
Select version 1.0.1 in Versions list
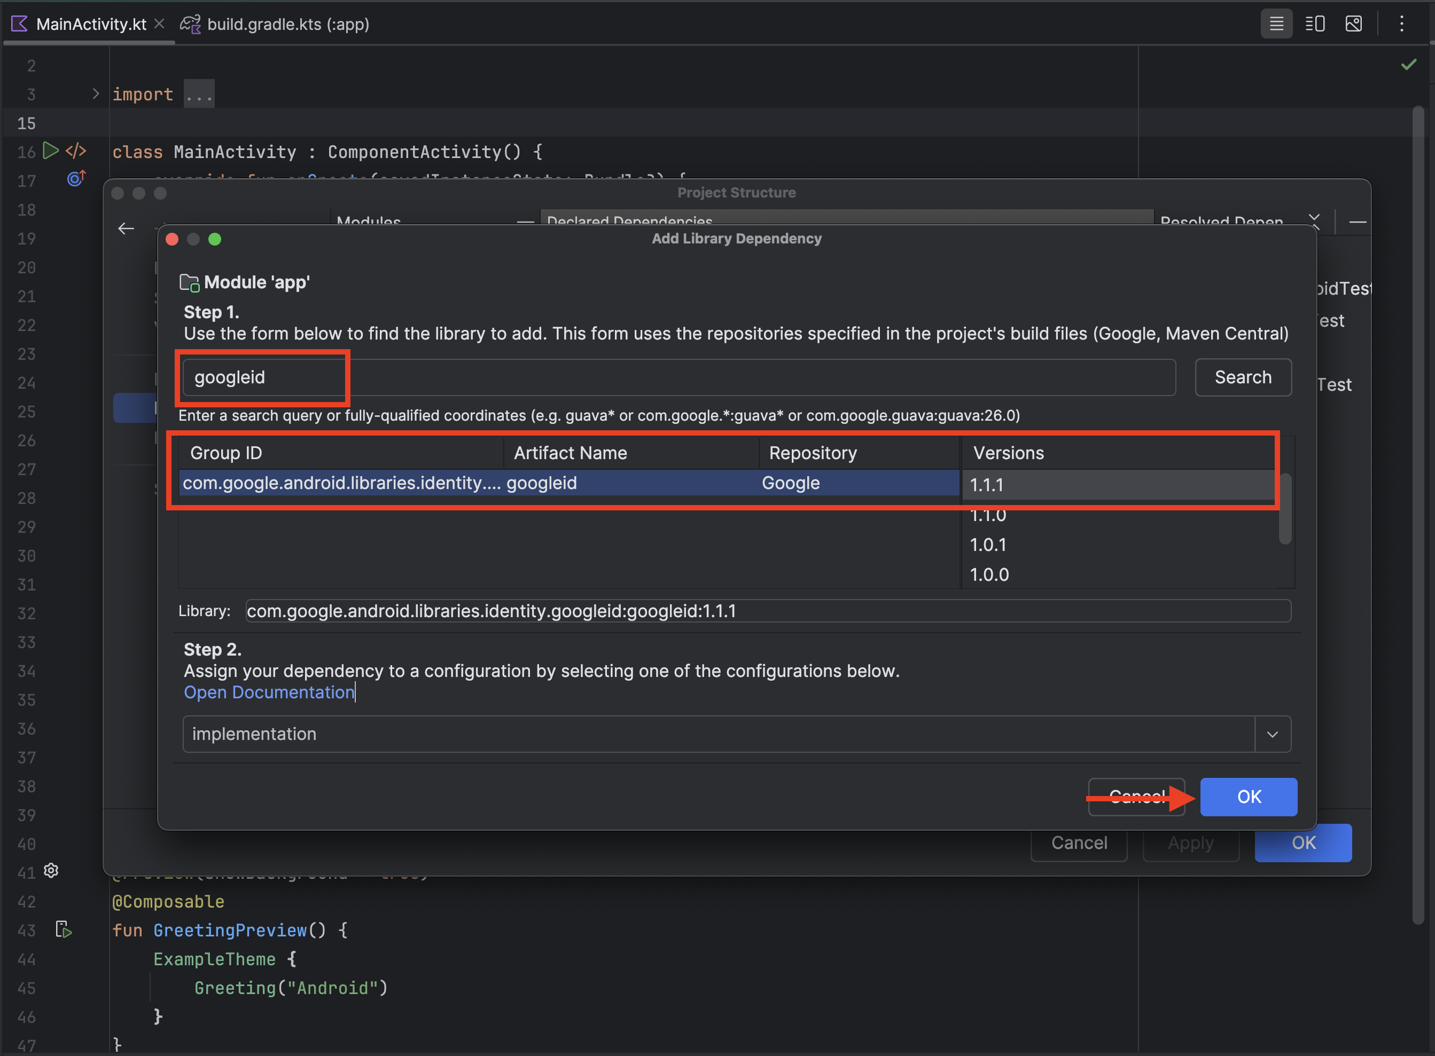pyautogui.click(x=988, y=545)
